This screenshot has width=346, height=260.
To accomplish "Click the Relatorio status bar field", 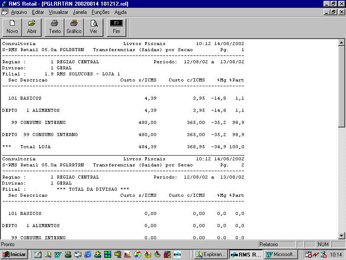I will point(277,244).
